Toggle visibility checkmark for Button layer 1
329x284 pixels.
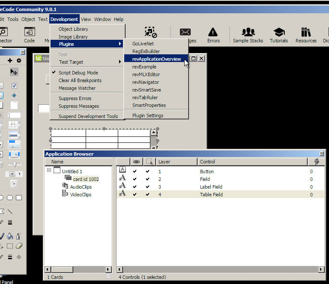[135, 172]
